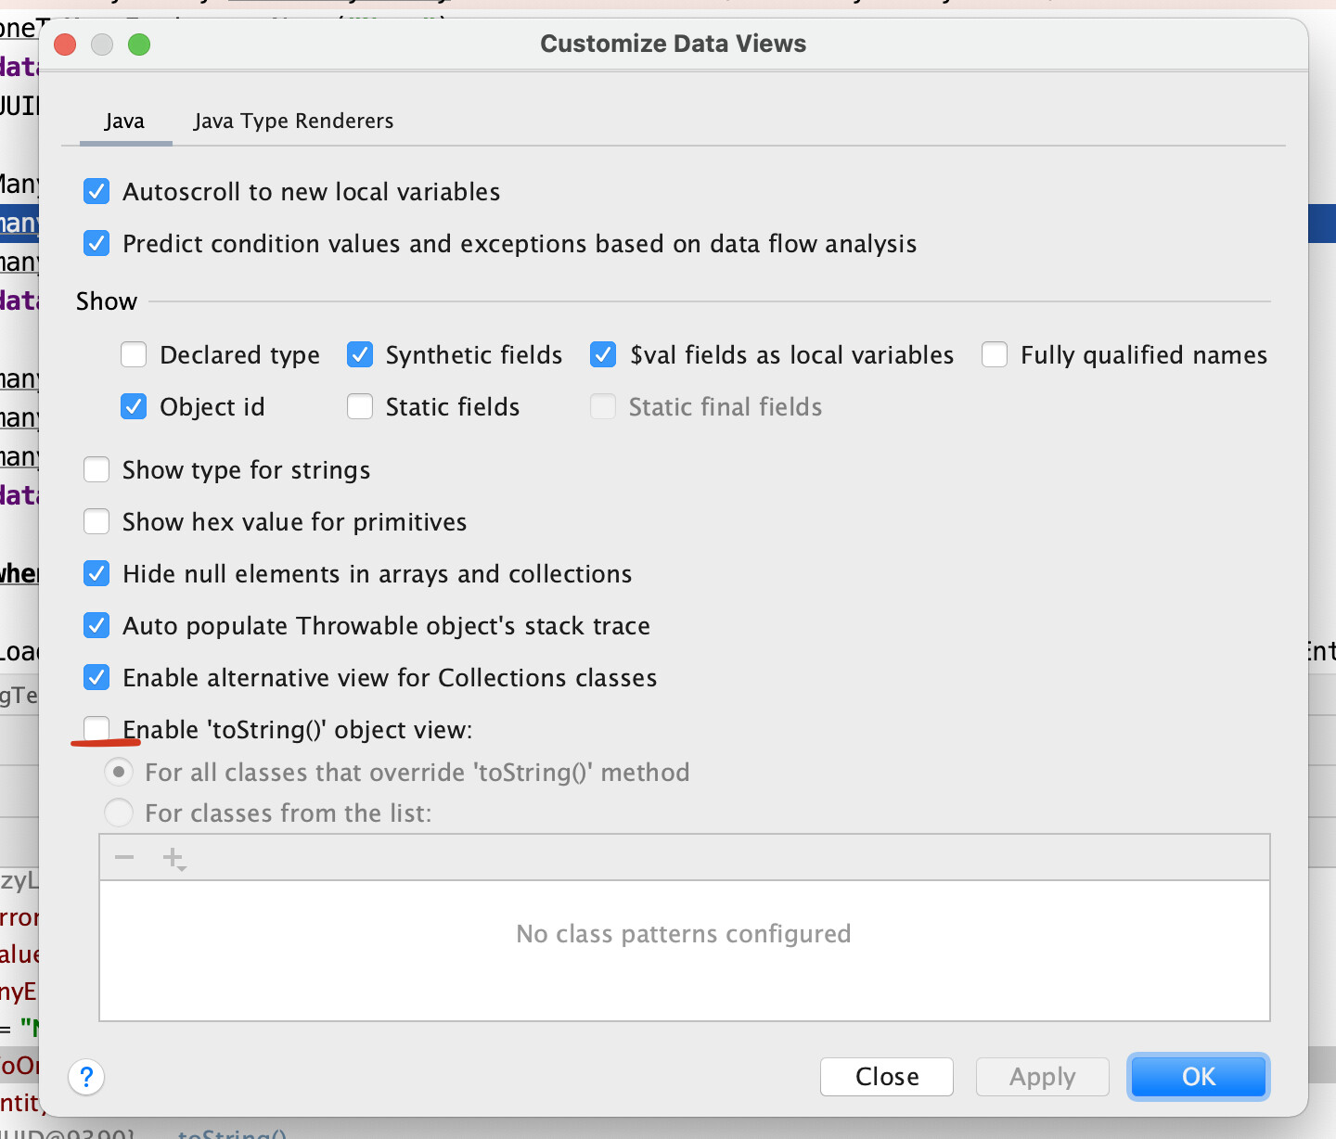Click the green zoom window button
The height and width of the screenshot is (1139, 1336).
139,45
